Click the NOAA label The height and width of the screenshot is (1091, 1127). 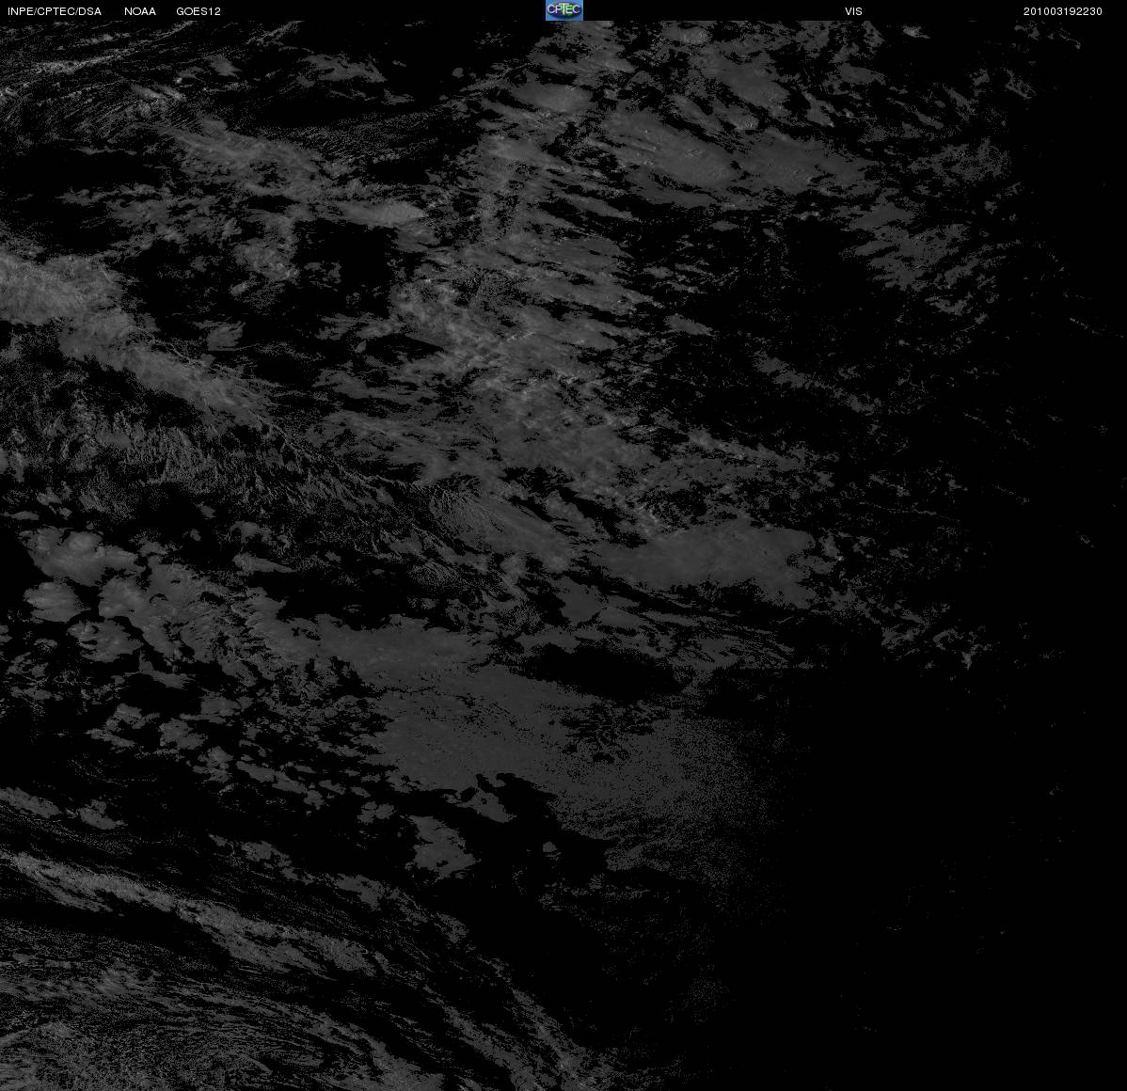point(140,11)
